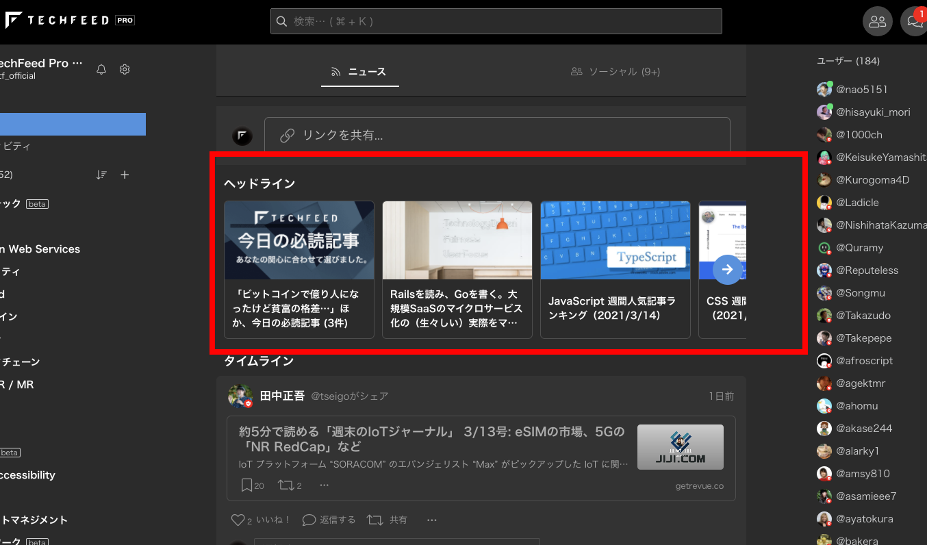Click the @tseigoがシェア username
This screenshot has width=927, height=545.
click(350, 396)
